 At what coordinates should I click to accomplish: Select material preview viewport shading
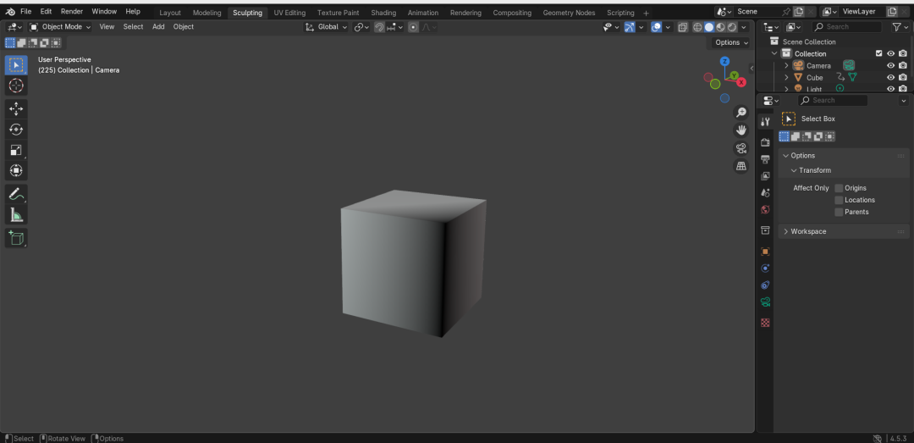tap(720, 27)
